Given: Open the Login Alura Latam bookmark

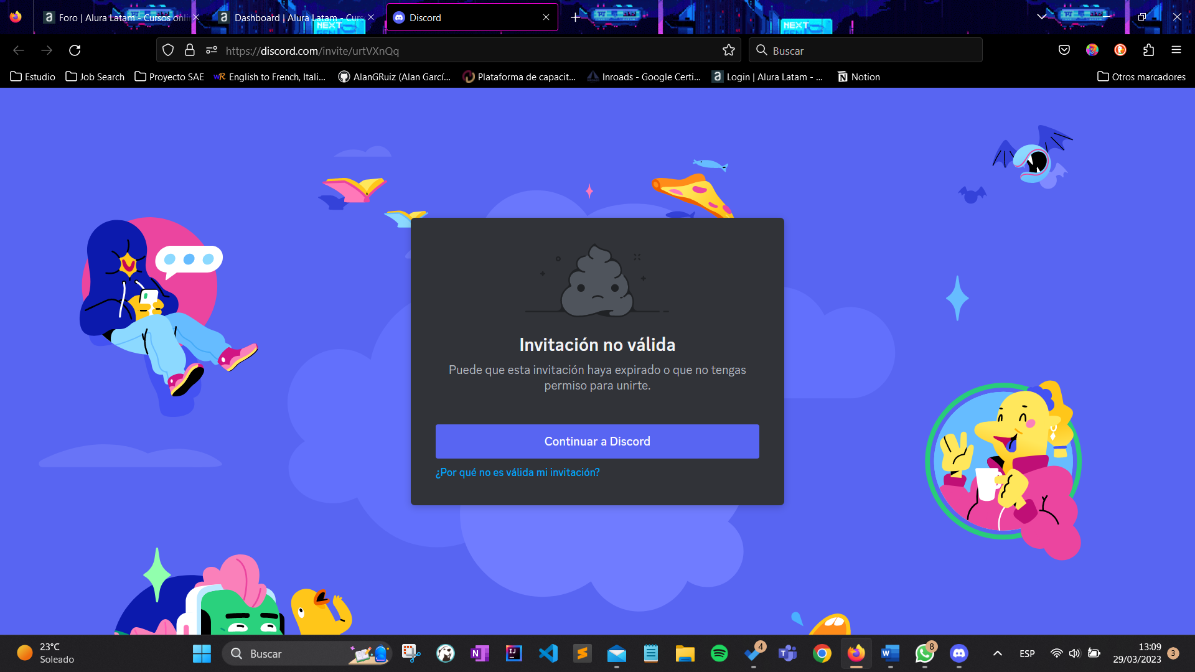Looking at the screenshot, I should point(768,77).
